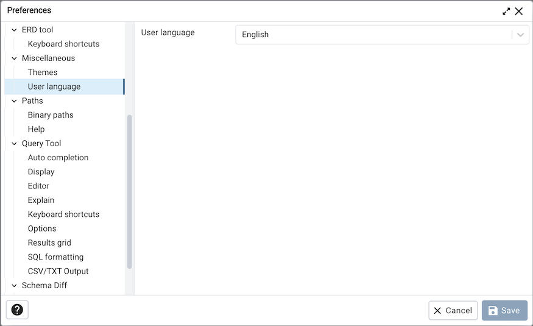Viewport: 533px width, 326px height.
Task: Click the English language selection field
Action: (373, 35)
